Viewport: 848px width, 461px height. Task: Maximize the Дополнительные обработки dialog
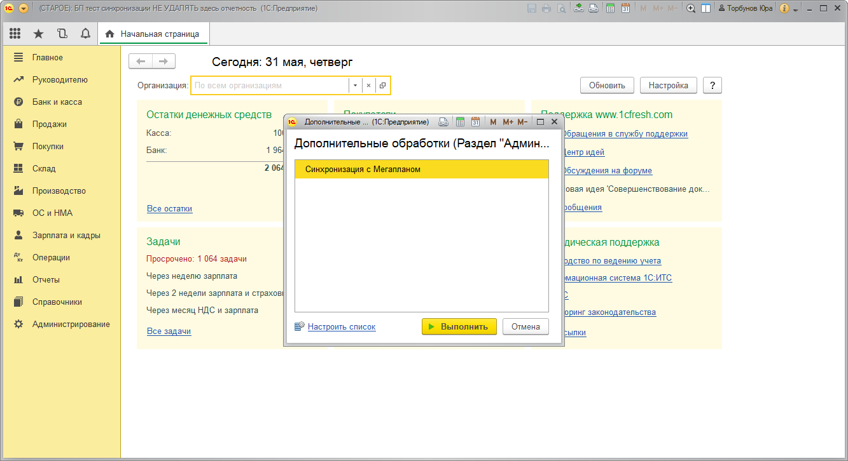(540, 122)
